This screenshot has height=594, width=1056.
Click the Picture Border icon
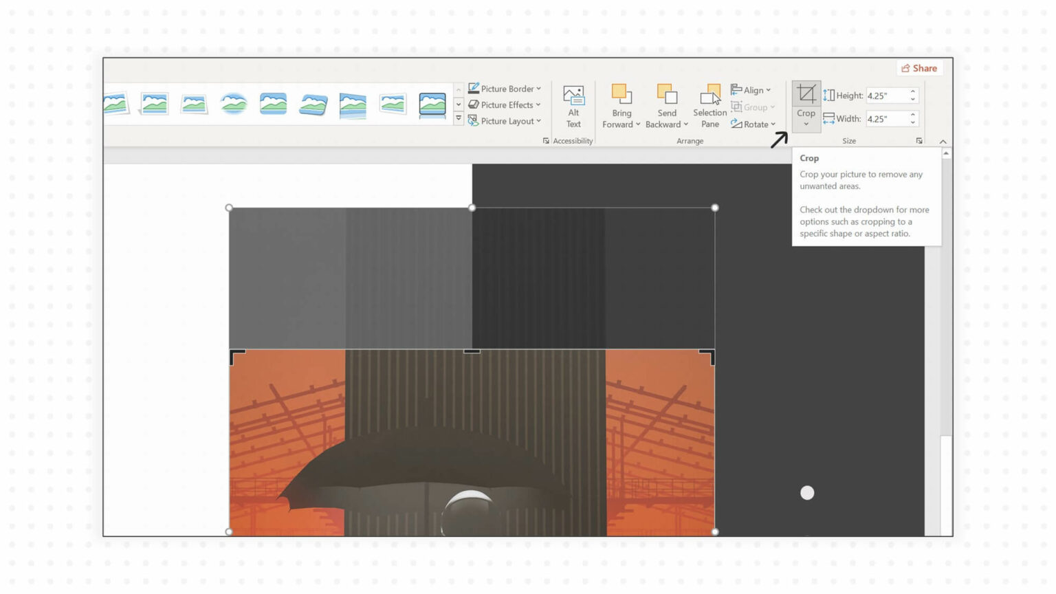point(474,89)
